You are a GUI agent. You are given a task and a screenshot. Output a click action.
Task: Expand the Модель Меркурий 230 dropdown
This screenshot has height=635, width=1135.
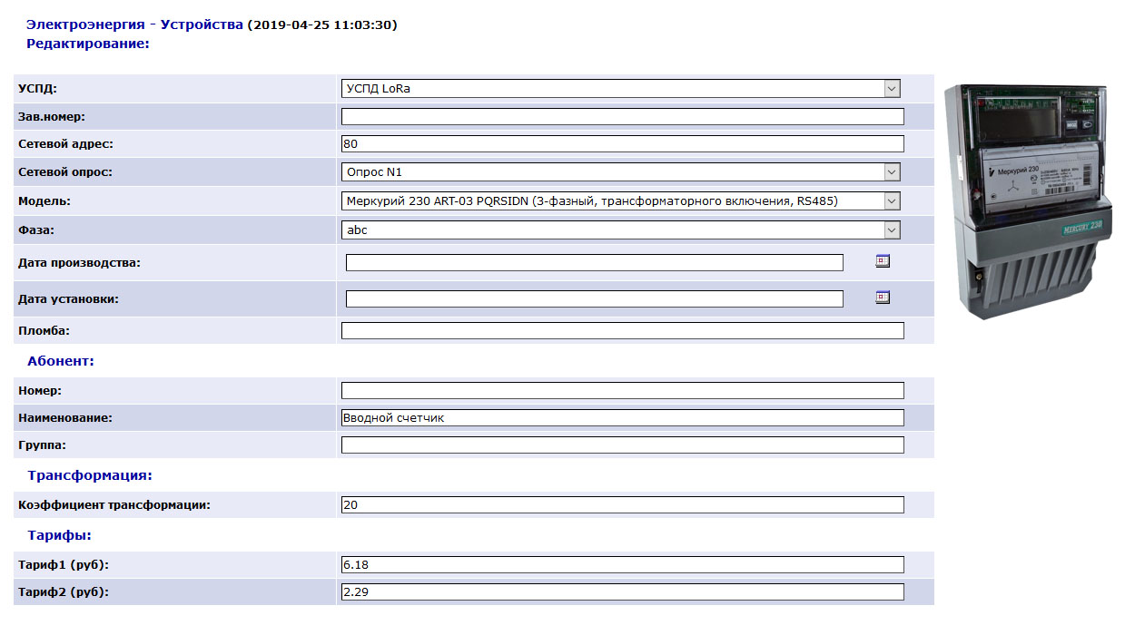(892, 200)
